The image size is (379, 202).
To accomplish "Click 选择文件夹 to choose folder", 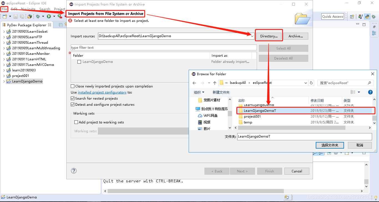I will click(x=330, y=145).
